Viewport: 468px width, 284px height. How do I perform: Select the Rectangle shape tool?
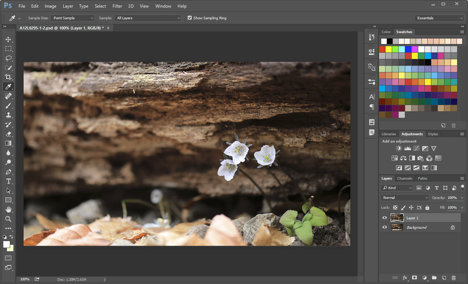tap(8, 200)
